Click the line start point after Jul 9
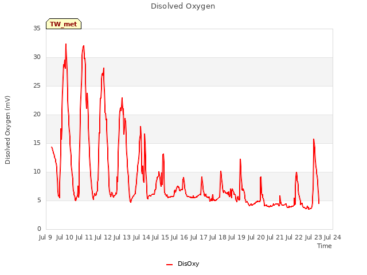The image size is (367, 275). 52,147
